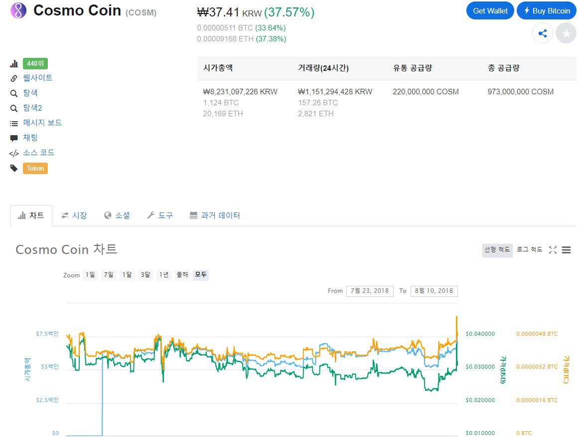The width and height of the screenshot is (578, 437).
Task: Click the share icon button
Action: click(542, 33)
